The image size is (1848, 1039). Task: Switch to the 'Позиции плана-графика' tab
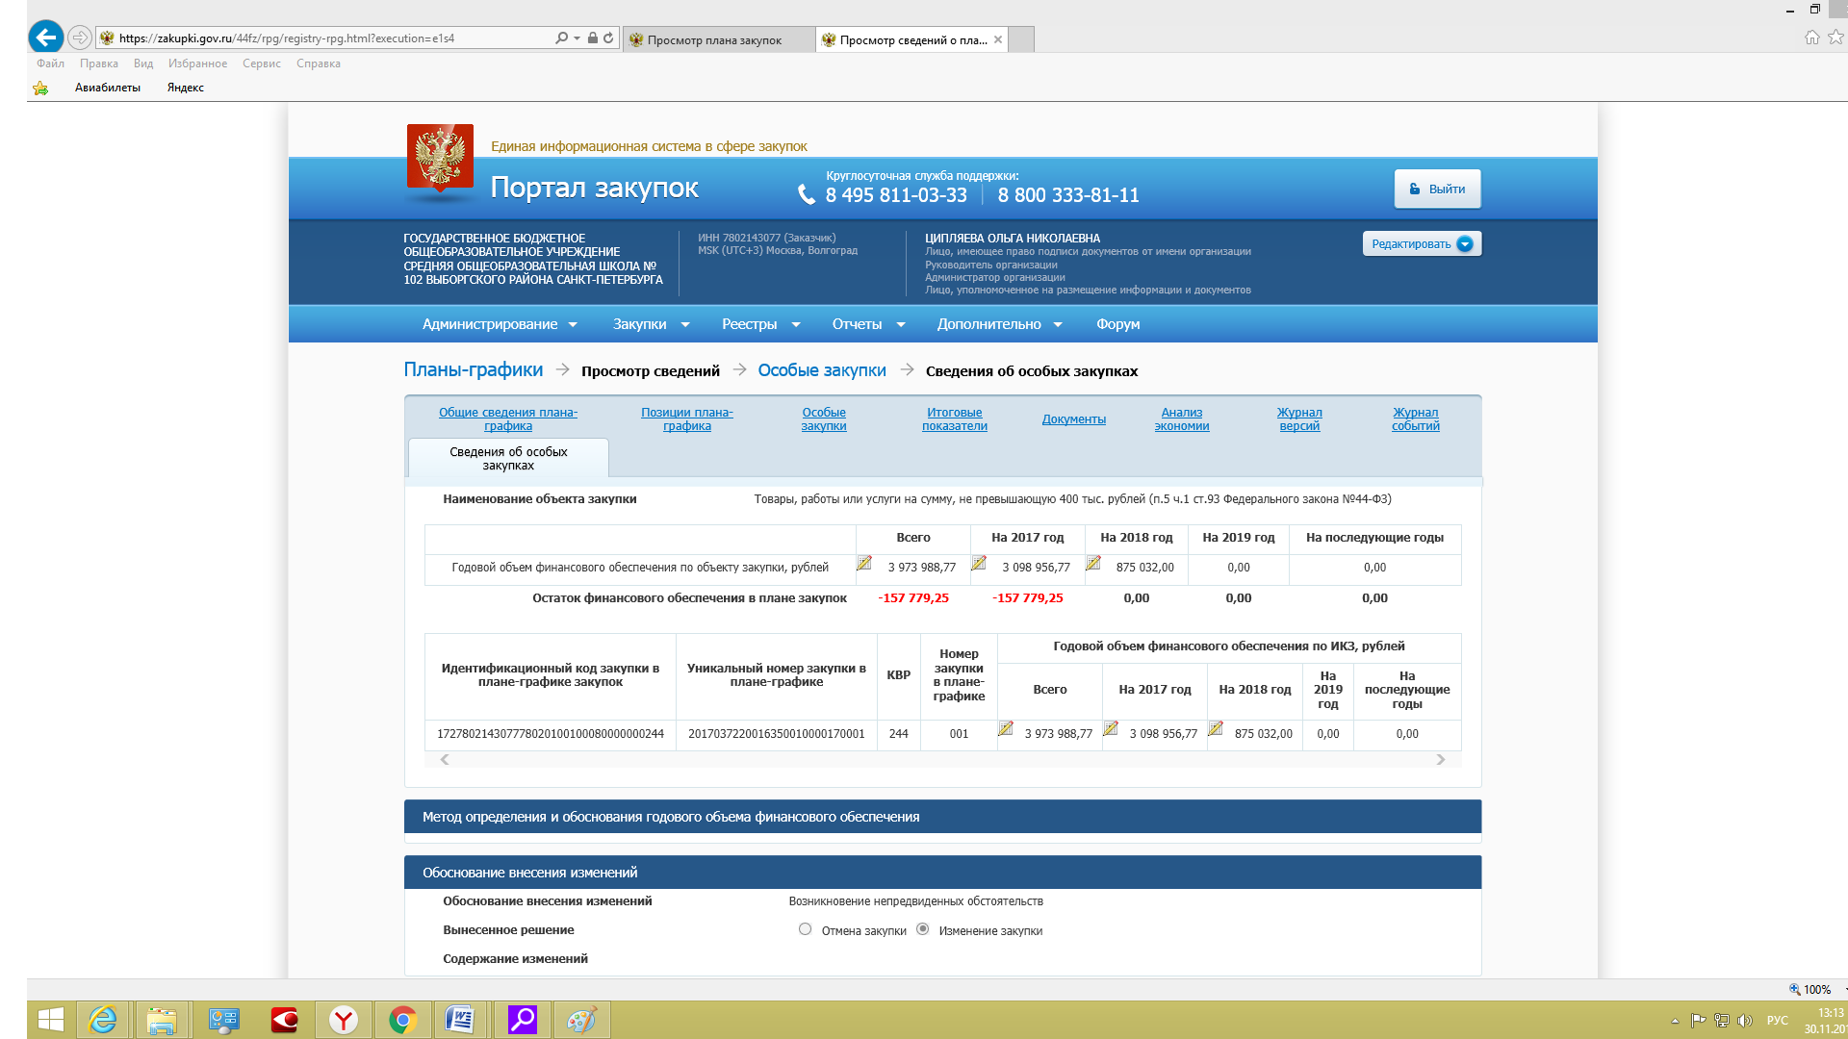[686, 419]
